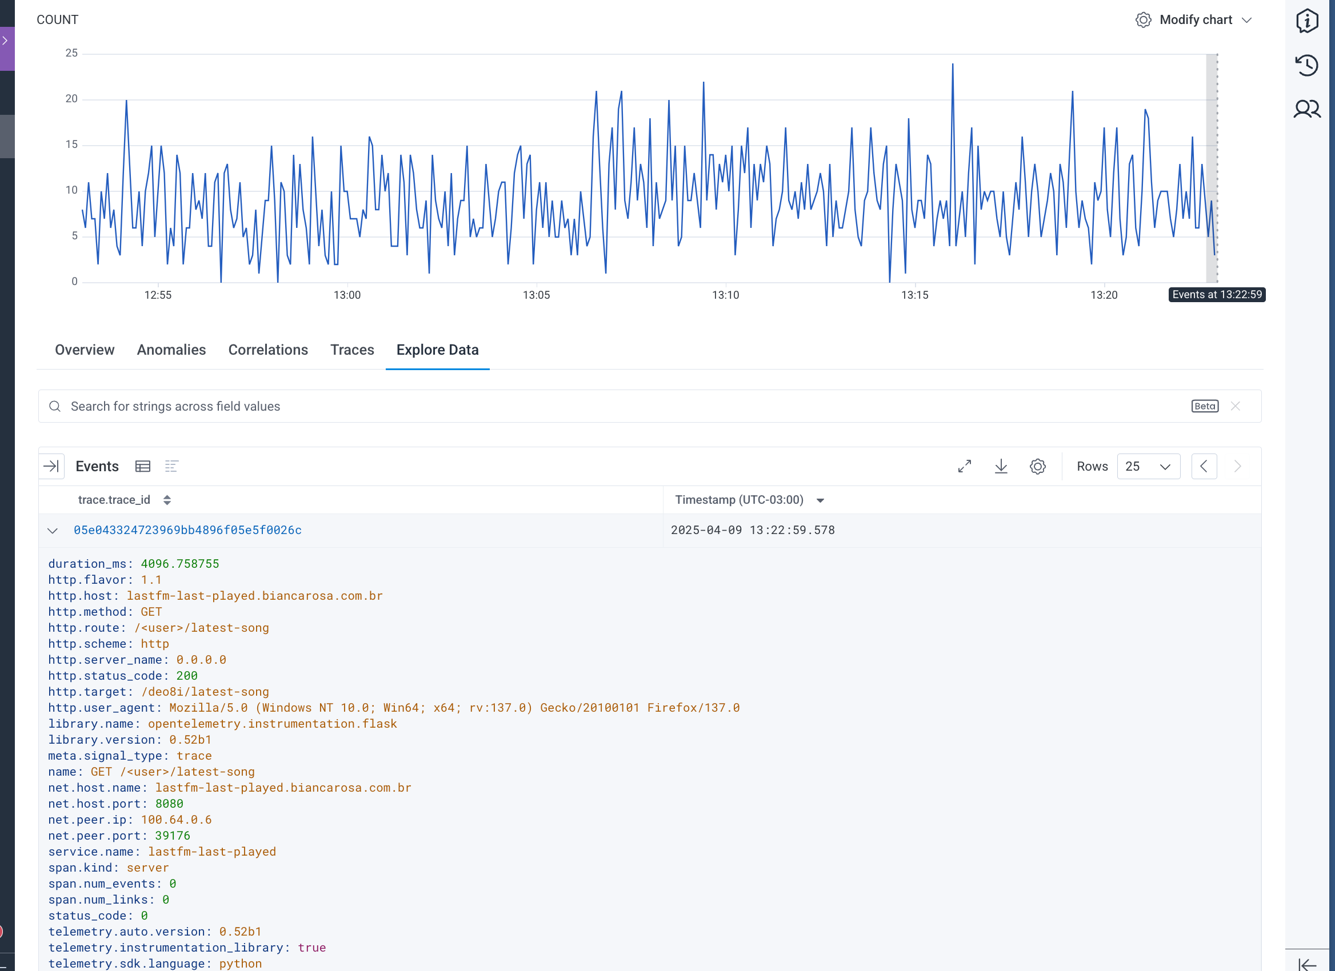Switch to the Correlations tab
The width and height of the screenshot is (1335, 971).
pyautogui.click(x=268, y=350)
